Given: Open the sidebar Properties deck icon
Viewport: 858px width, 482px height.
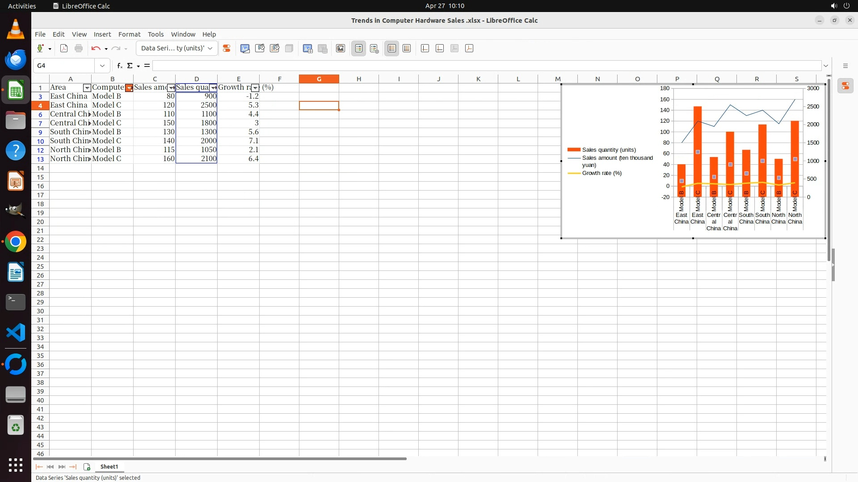Looking at the screenshot, I should (x=845, y=86).
